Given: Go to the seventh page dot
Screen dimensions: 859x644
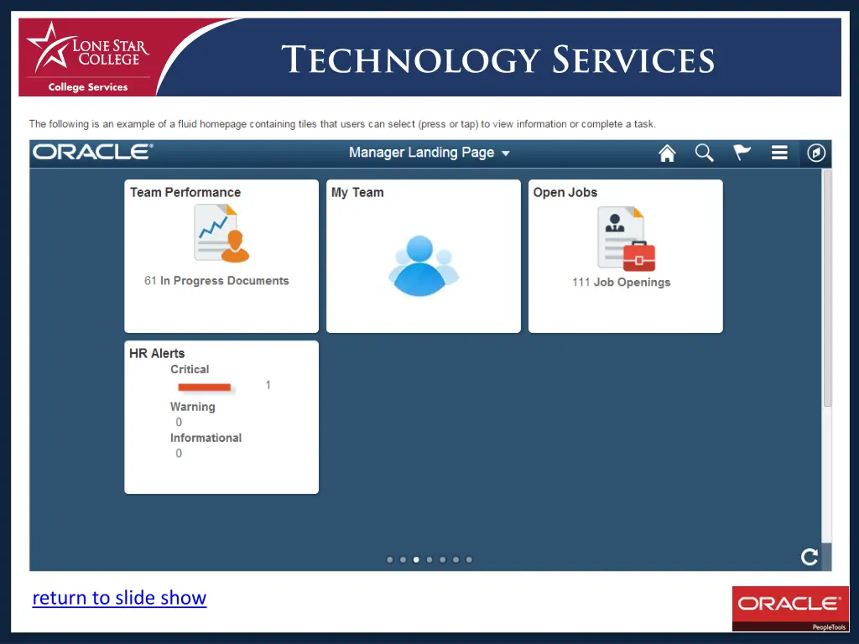Looking at the screenshot, I should [469, 559].
